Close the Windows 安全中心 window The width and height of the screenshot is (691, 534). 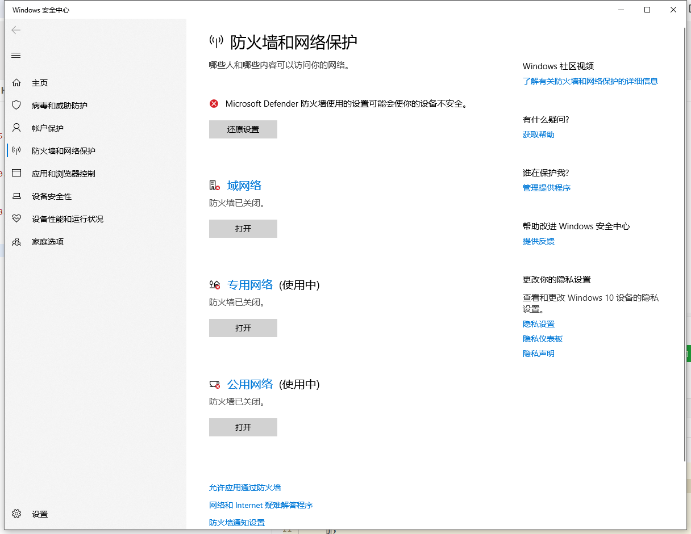point(673,10)
